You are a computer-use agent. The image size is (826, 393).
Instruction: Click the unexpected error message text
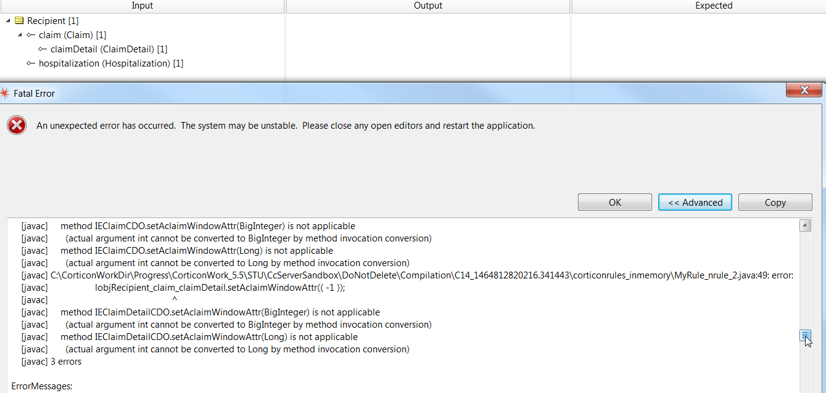pos(286,126)
